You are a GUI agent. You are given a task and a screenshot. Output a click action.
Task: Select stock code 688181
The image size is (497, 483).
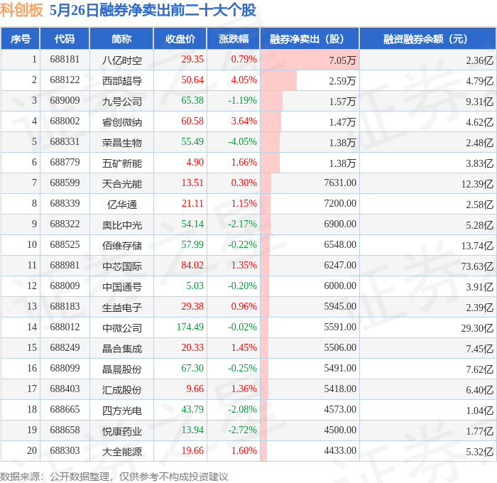click(x=65, y=59)
